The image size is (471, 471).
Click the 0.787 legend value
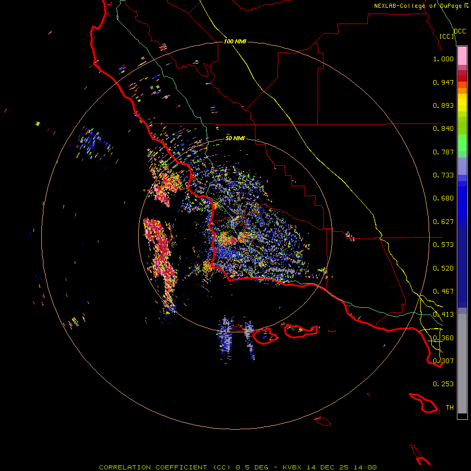click(x=443, y=152)
